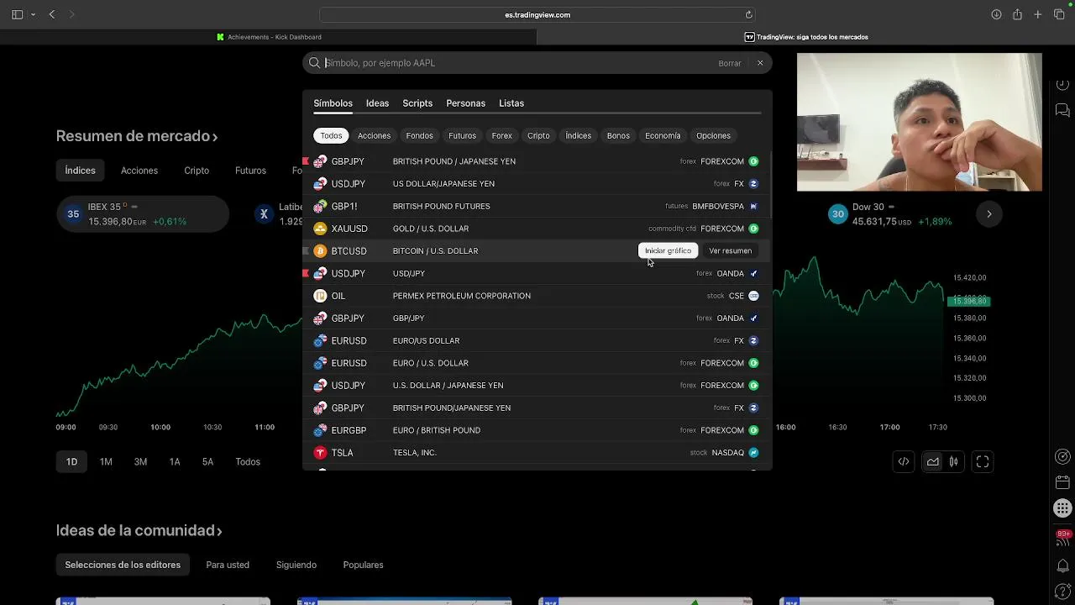The image size is (1075, 605).
Task: Go back with Safari back arrow
Action: tap(52, 14)
